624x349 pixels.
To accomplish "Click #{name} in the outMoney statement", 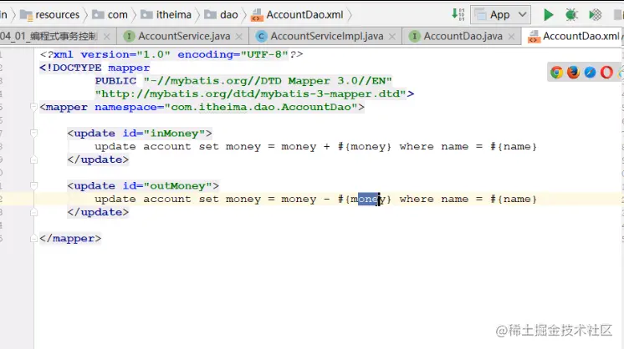I will point(514,199).
